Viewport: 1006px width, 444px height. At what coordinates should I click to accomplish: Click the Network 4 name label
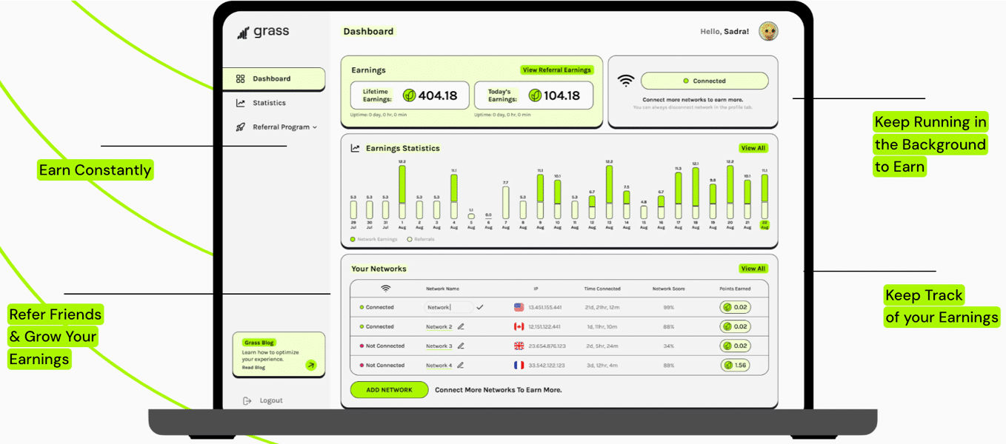[x=439, y=365]
